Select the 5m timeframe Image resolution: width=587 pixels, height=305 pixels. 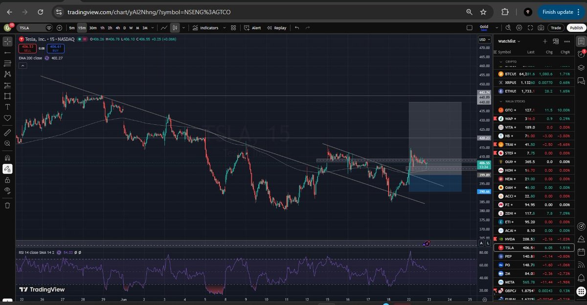[x=72, y=28]
